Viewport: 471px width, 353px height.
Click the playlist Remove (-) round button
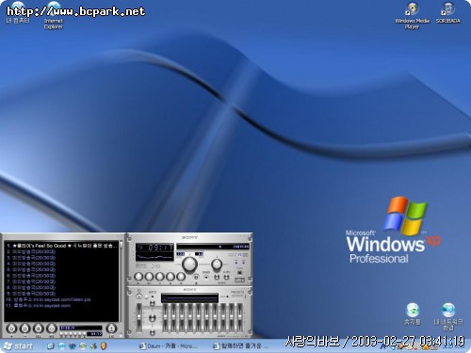pos(24,329)
